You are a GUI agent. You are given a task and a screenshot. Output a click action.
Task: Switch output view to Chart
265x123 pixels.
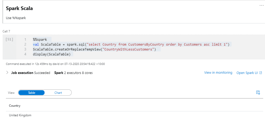click(58, 93)
